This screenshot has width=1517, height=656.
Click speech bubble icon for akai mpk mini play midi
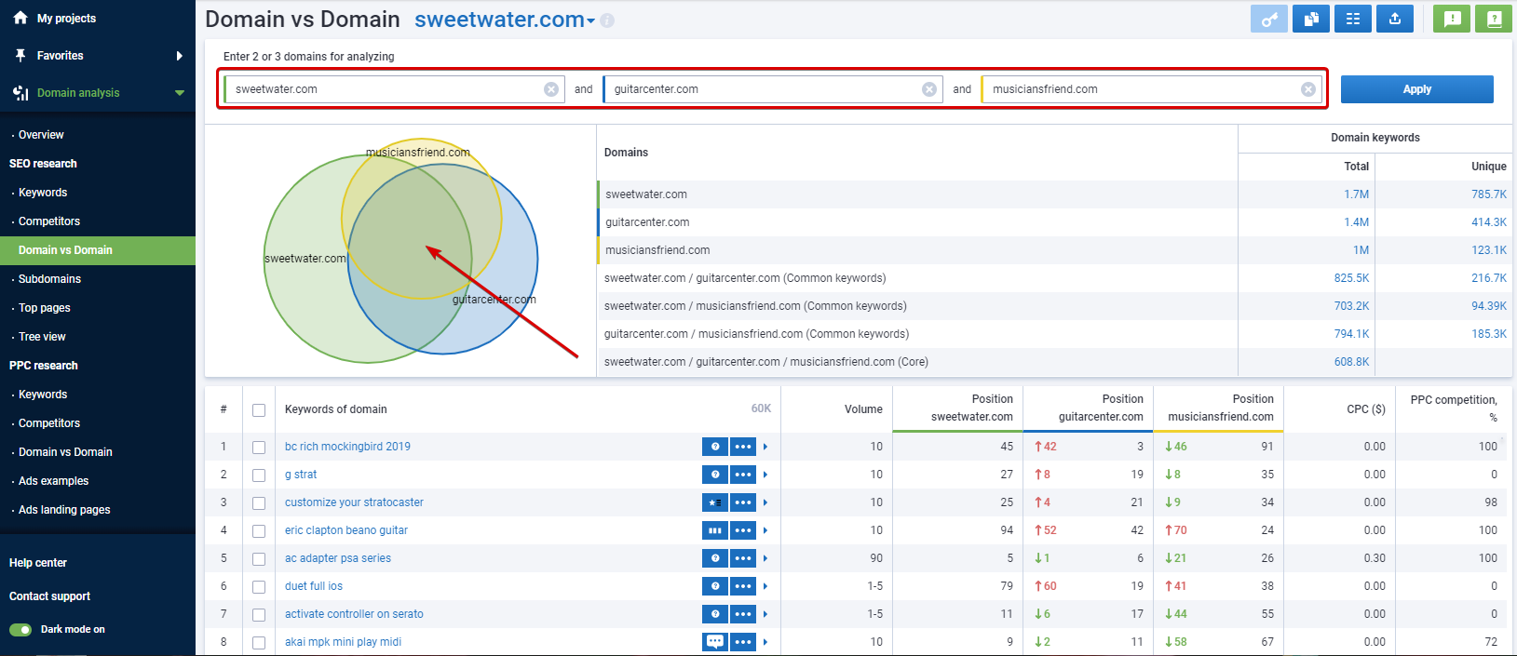[714, 642]
